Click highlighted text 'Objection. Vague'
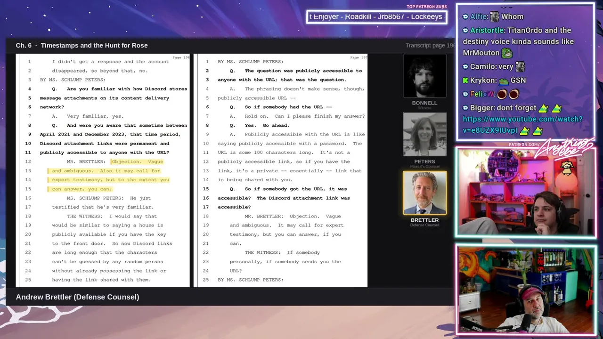This screenshot has height=339, width=603. click(x=138, y=161)
